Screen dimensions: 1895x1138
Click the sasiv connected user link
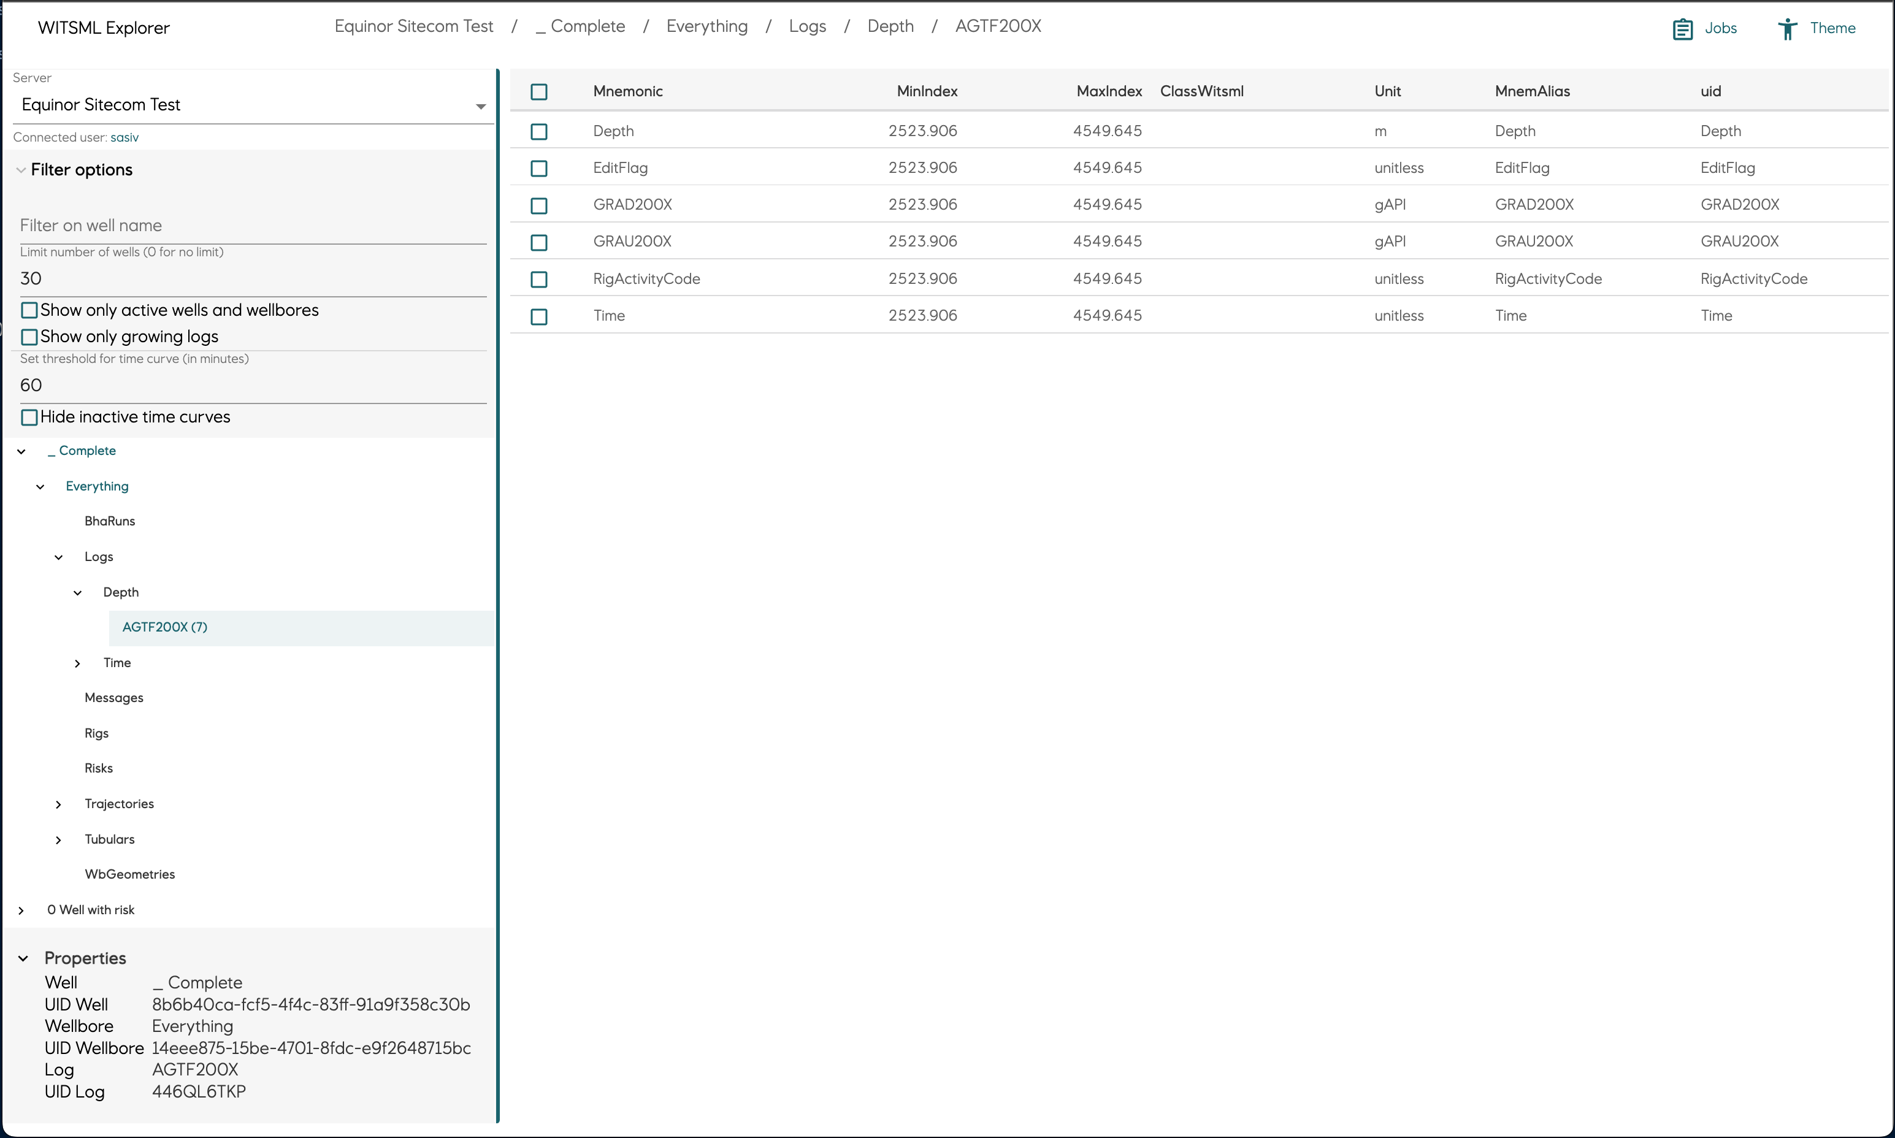pos(124,138)
